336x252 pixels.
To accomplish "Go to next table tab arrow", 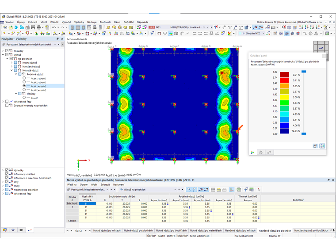I will (x=86, y=231).
